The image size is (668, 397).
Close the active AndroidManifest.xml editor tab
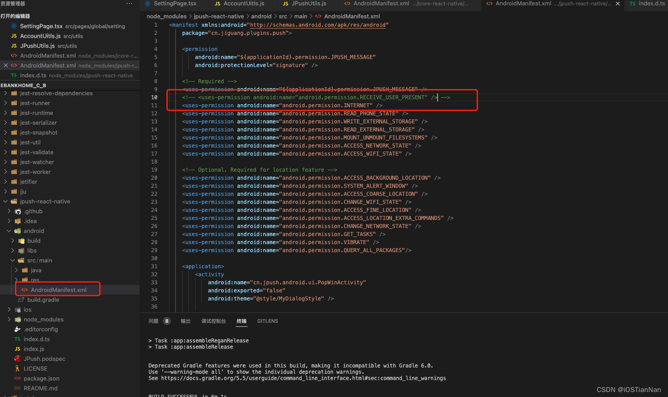(618, 4)
